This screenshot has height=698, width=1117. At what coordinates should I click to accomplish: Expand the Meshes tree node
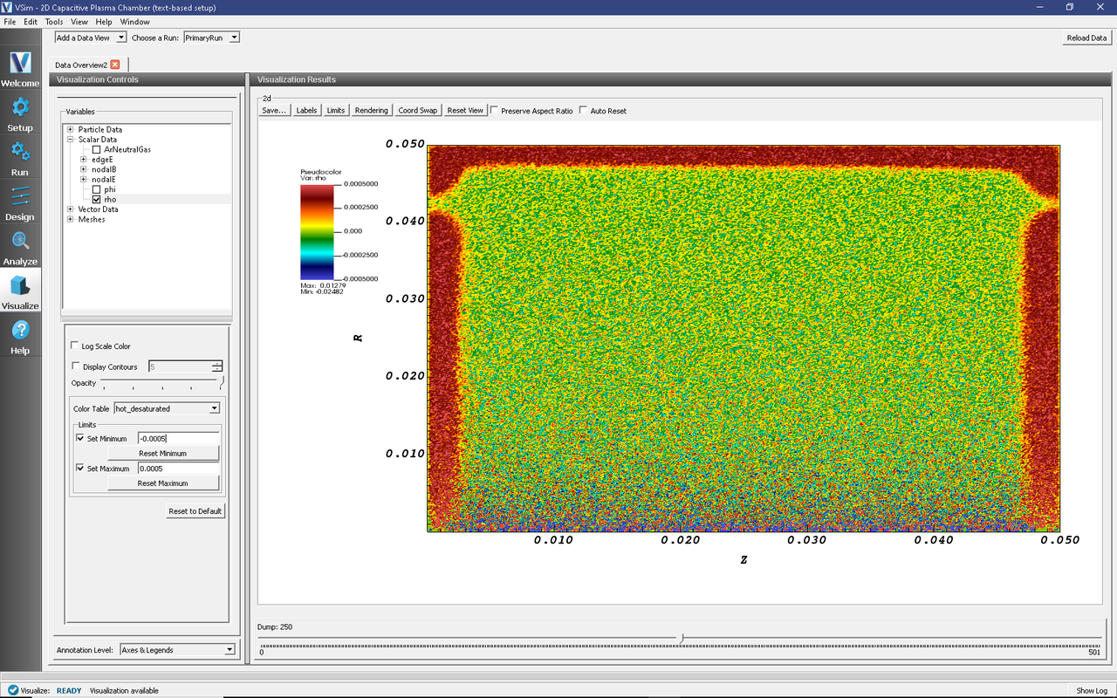click(x=70, y=220)
